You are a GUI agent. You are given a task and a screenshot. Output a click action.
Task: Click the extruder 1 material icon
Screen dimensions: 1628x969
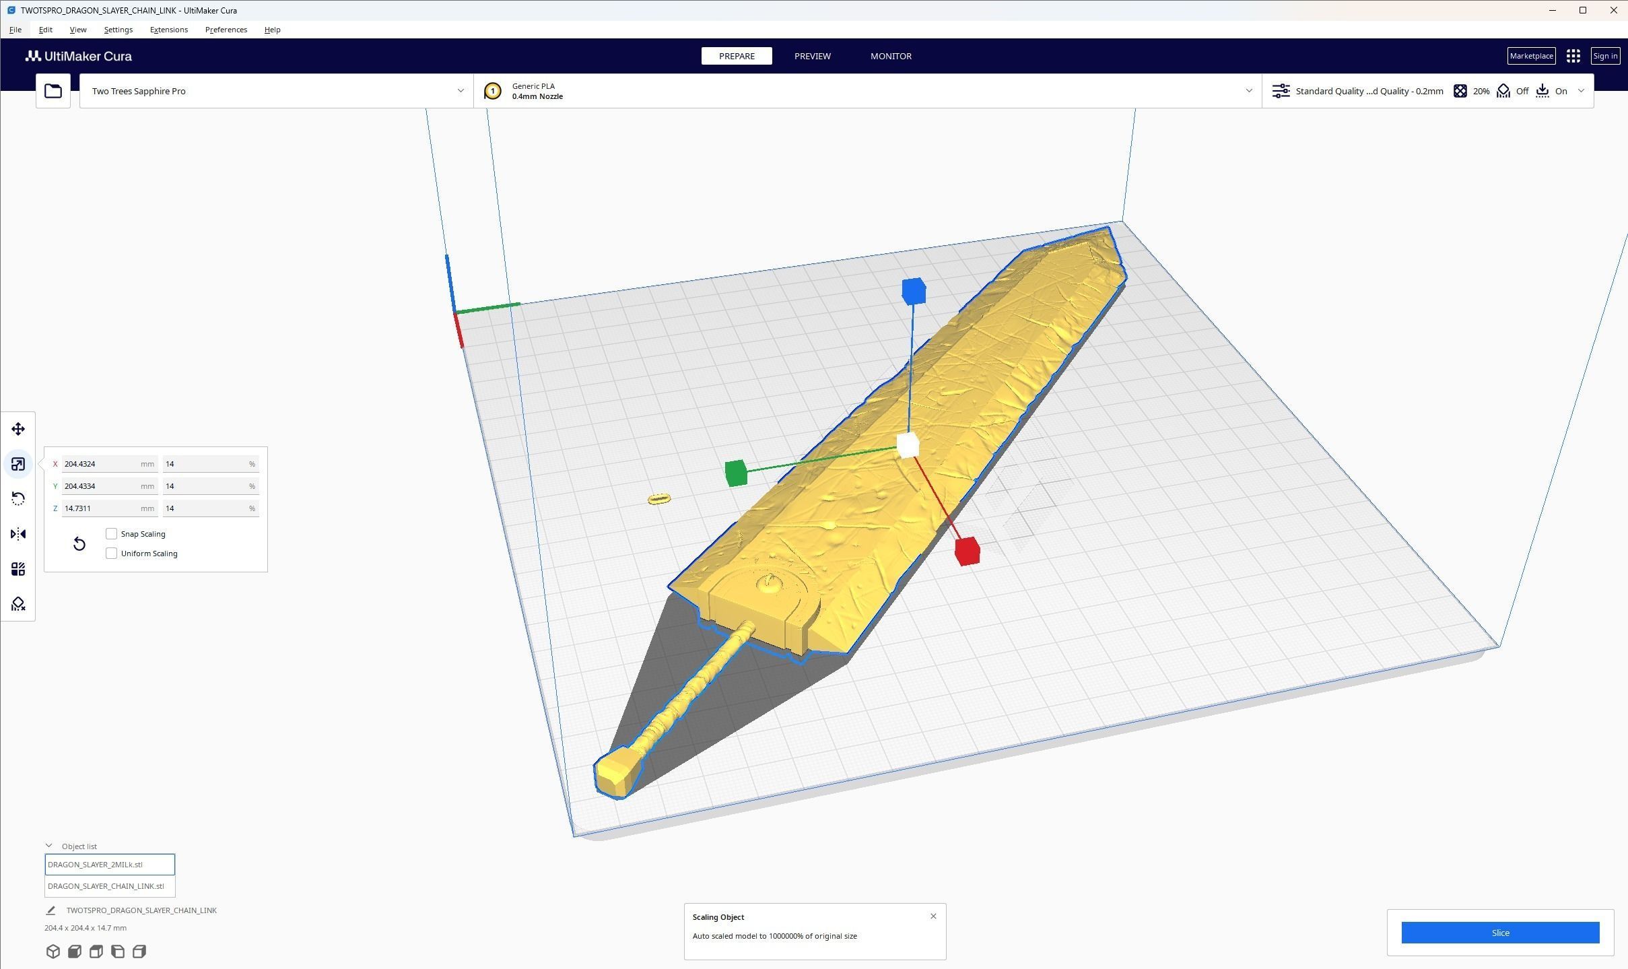[493, 91]
